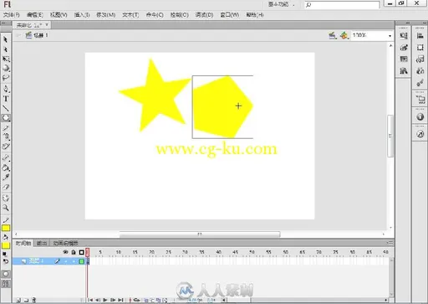Switch to the Timeline tab

(x=23, y=244)
